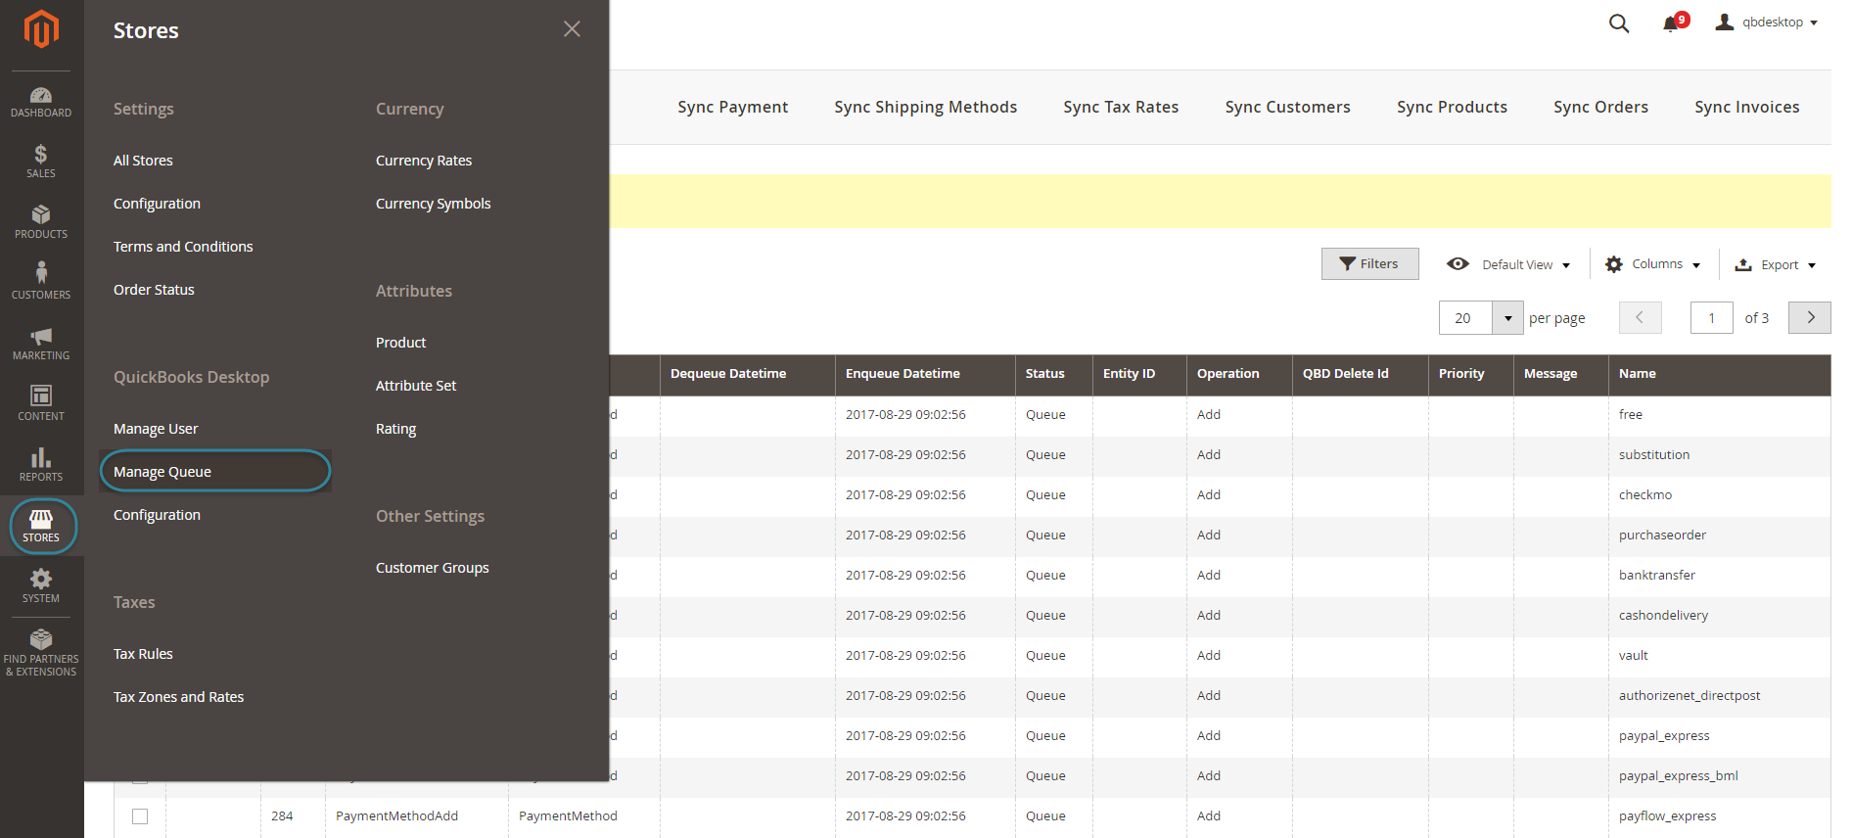This screenshot has height=838, width=1852.
Task: Click the Filters button
Action: pyautogui.click(x=1369, y=264)
